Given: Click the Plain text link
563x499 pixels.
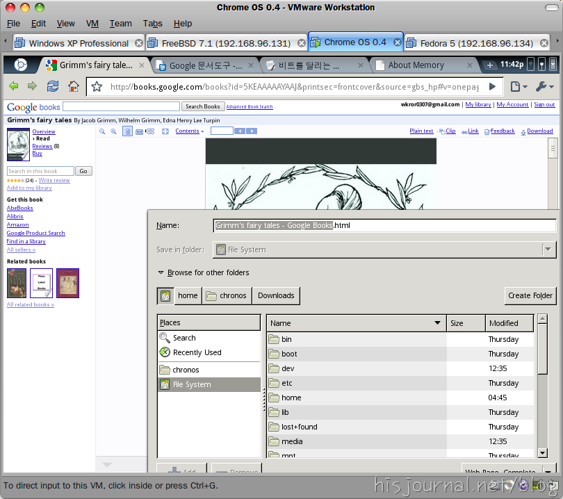Looking at the screenshot, I should (x=421, y=131).
